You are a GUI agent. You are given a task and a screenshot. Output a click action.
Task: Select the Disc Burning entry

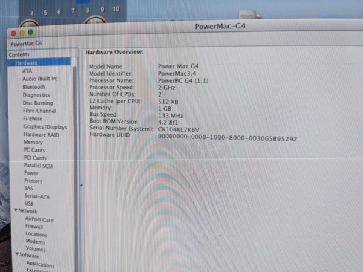pos(38,103)
